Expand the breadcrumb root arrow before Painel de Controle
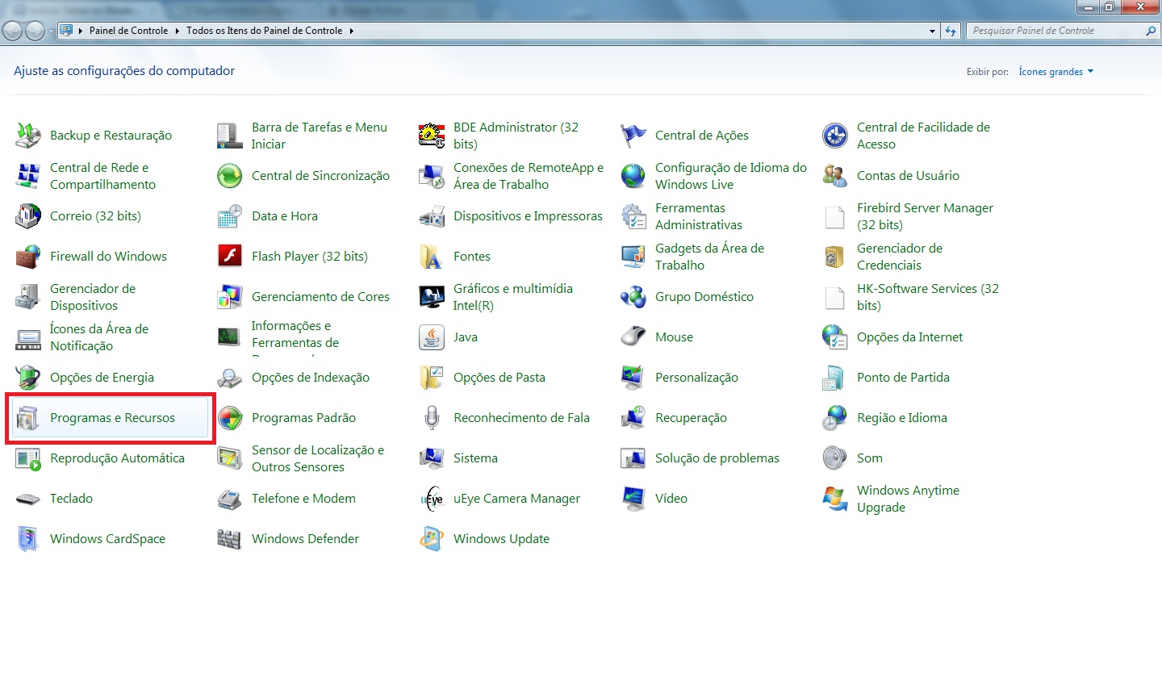This screenshot has width=1162, height=694. pyautogui.click(x=81, y=31)
